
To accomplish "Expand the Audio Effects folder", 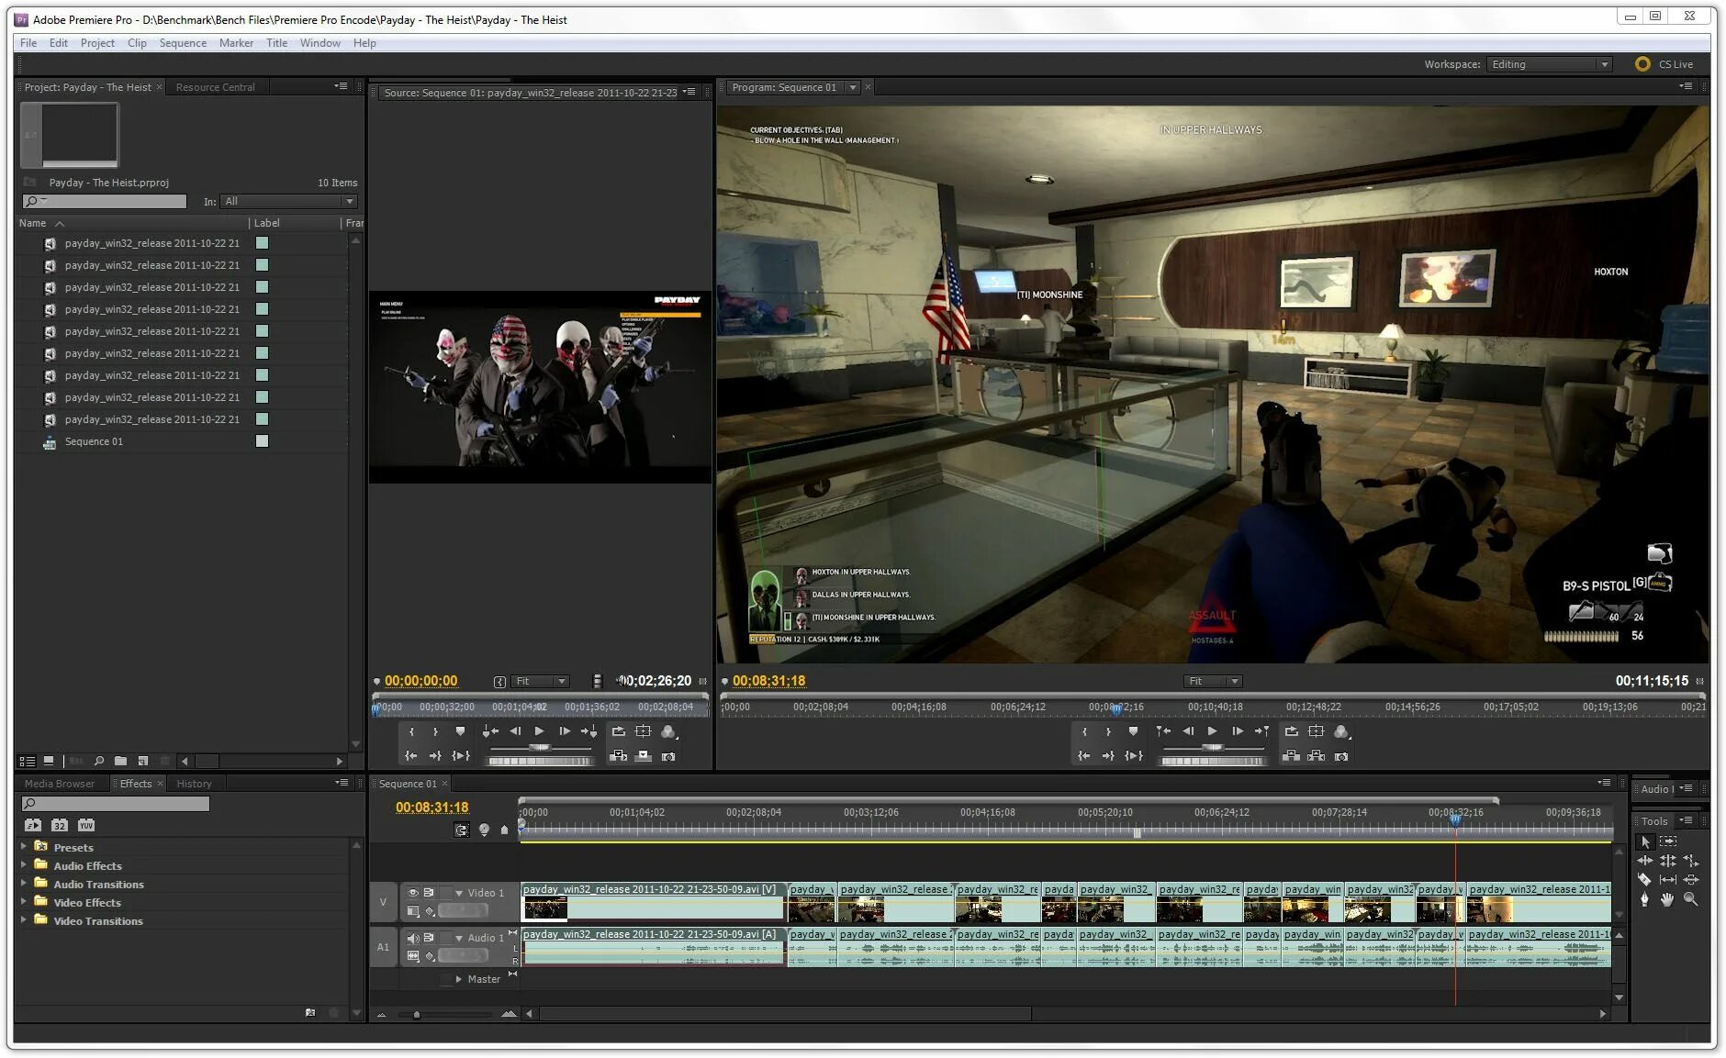I will (24, 864).
